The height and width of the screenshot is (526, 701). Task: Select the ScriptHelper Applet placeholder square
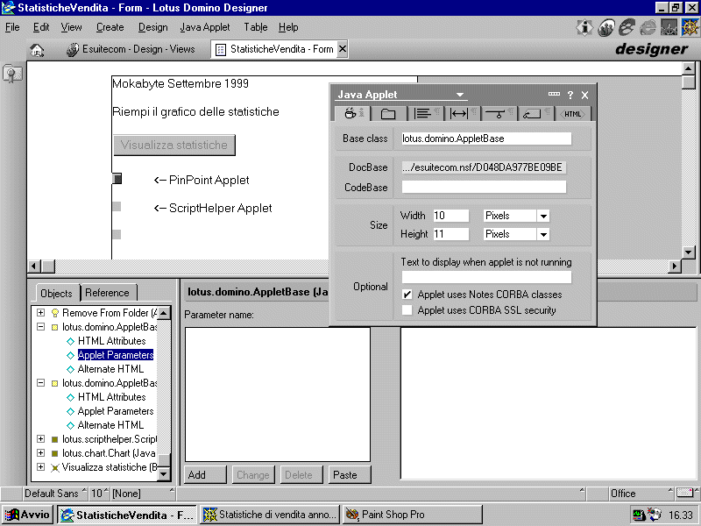point(117,206)
